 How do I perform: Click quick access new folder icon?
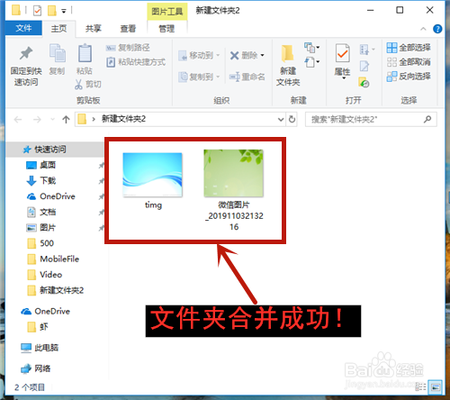pos(52,11)
